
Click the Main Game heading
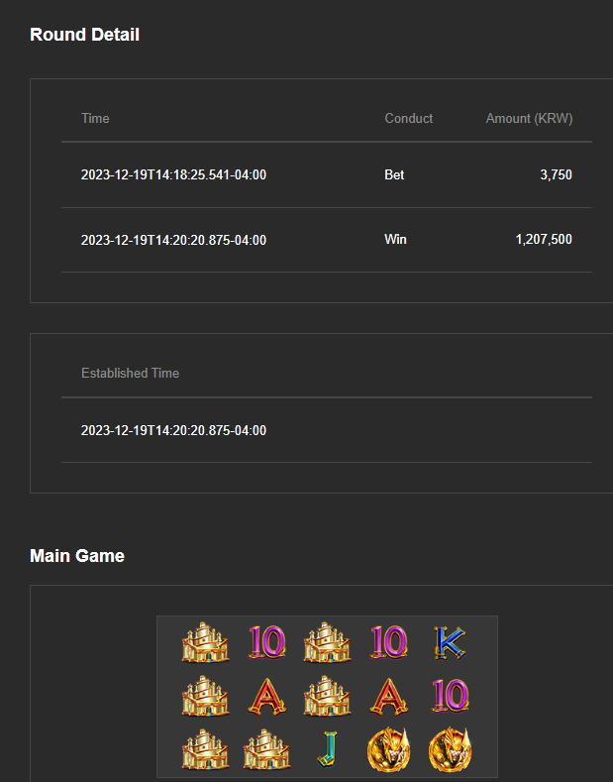point(77,556)
